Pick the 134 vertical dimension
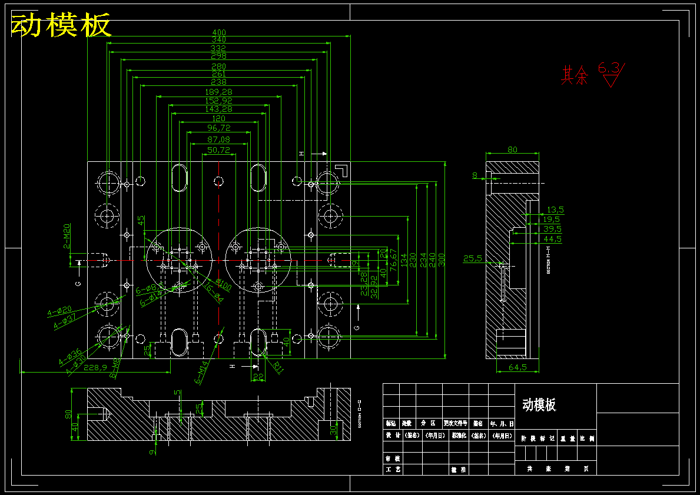This screenshot has height=495, width=700. pos(403,260)
